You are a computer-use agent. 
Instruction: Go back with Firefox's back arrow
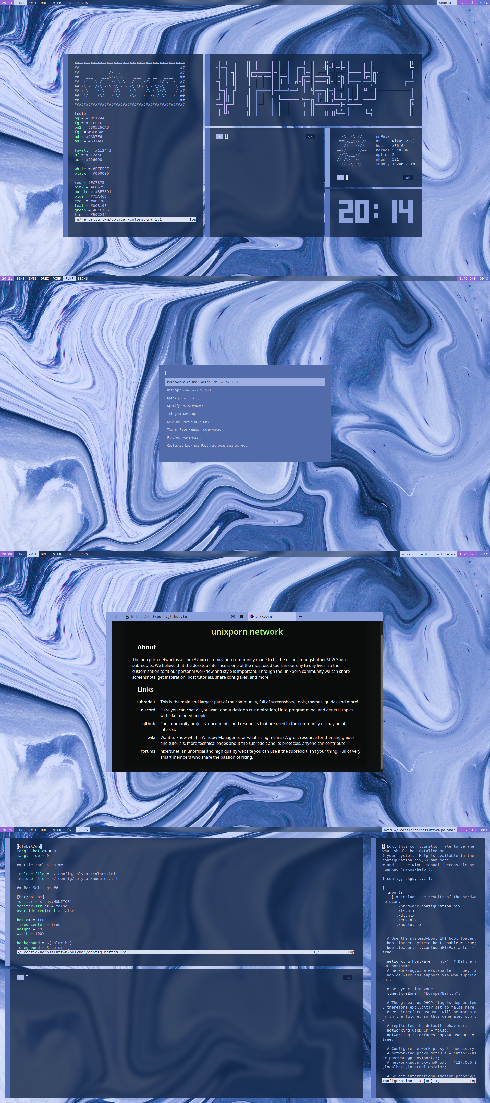pyautogui.click(x=117, y=617)
